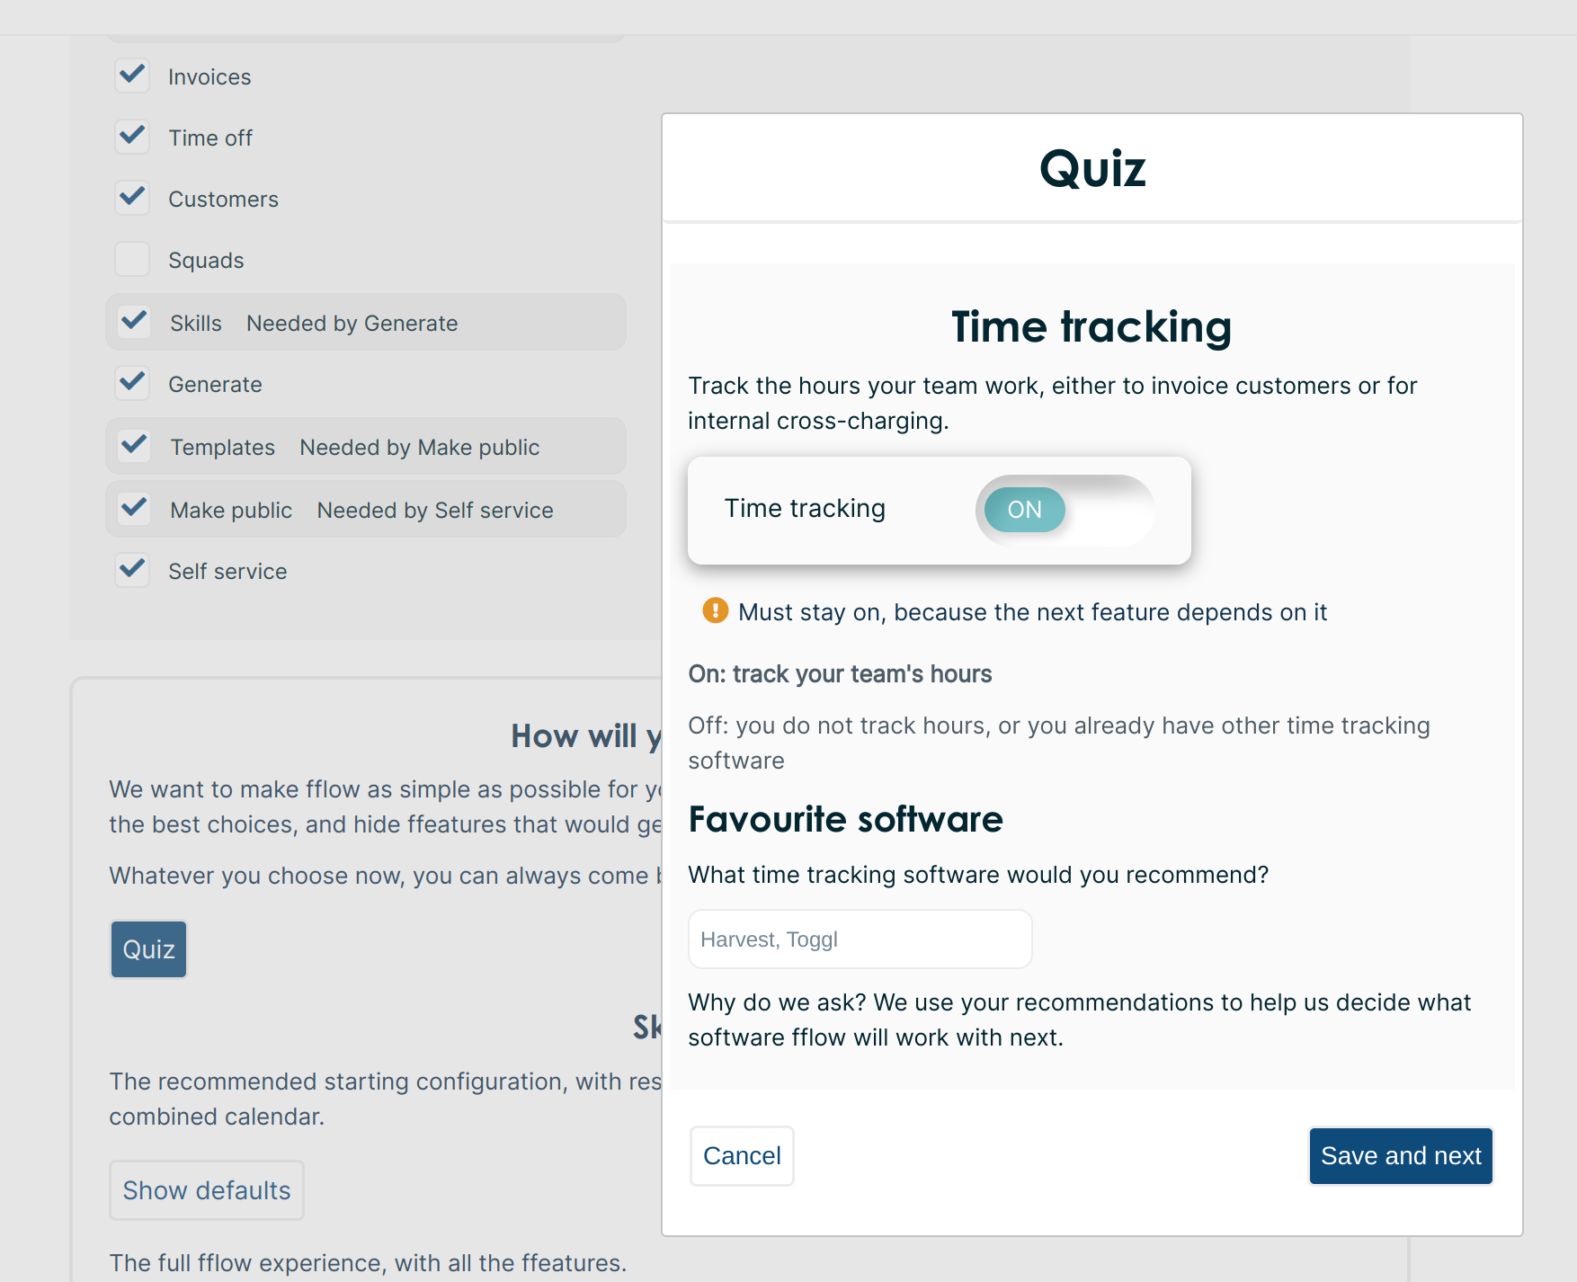Open the Quiz from the page
The height and width of the screenshot is (1282, 1577).
[148, 949]
